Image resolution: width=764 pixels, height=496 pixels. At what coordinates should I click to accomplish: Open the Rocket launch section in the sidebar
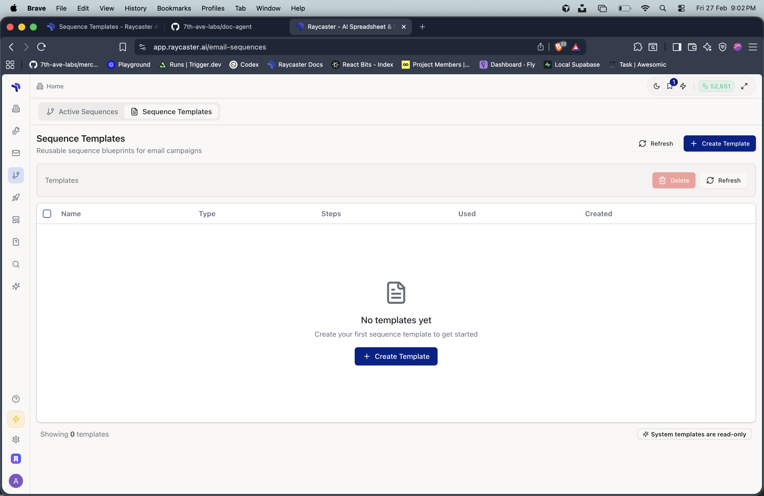point(16,197)
